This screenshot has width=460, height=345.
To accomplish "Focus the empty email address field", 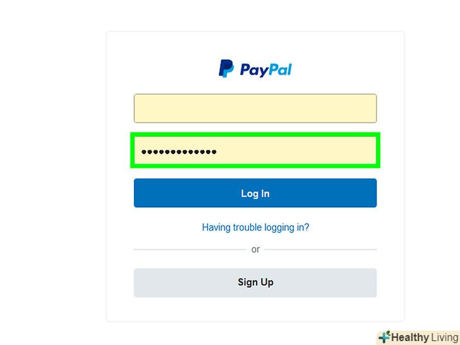I will (x=255, y=108).
